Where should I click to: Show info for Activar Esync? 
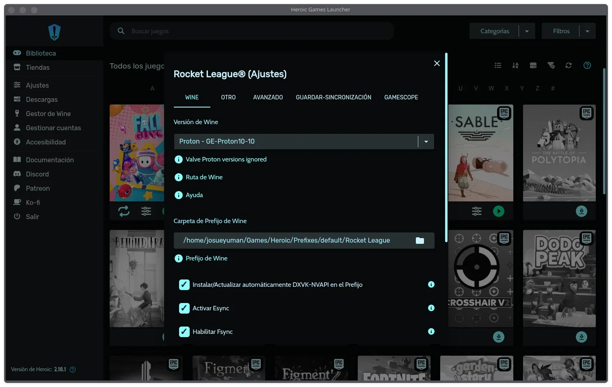431,308
